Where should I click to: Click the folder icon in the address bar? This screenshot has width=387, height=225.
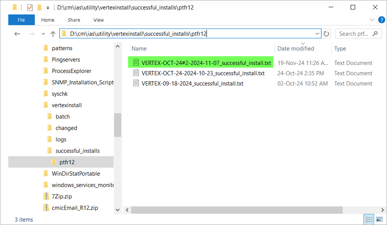click(64, 33)
